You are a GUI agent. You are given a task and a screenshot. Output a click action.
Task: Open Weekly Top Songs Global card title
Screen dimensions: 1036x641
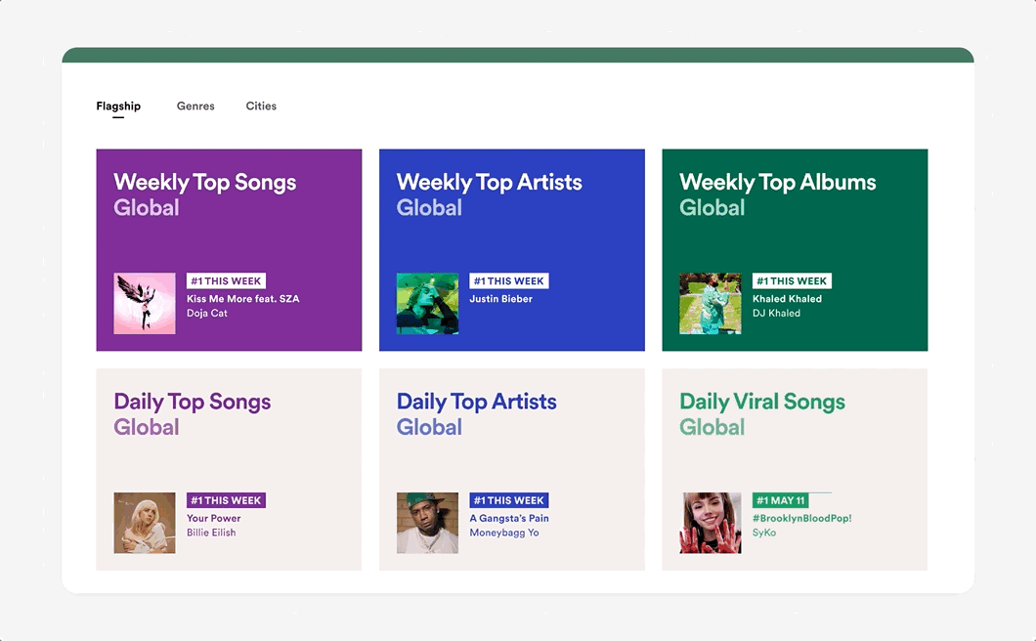click(x=205, y=194)
